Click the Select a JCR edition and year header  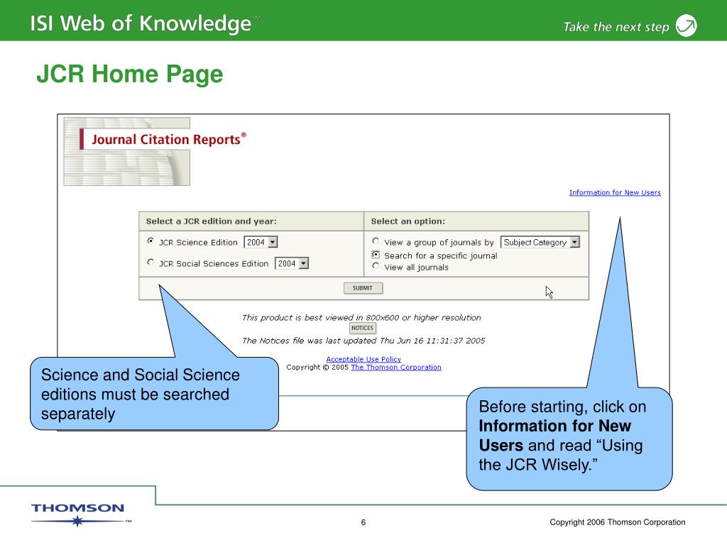211,221
